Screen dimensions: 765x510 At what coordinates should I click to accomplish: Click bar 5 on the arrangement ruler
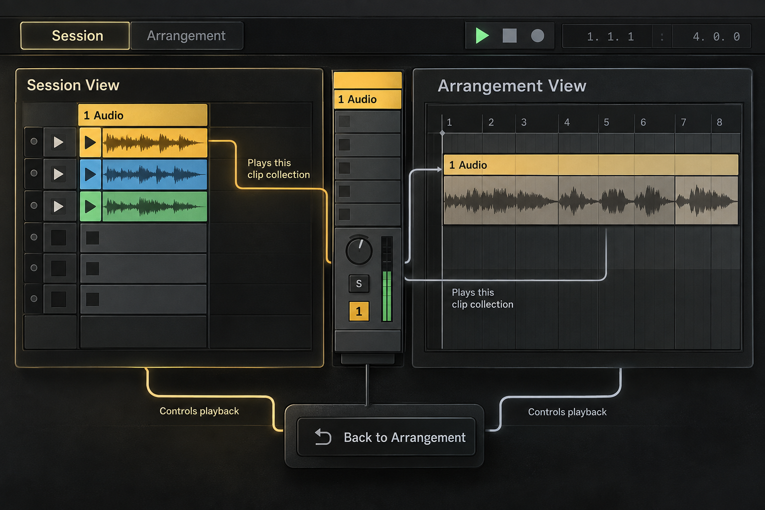[x=606, y=122]
